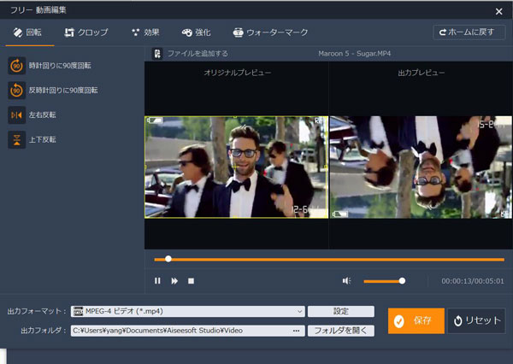Click the Maroon 5 - Sugar.MP4 filename
Screen dimensions: 513x364
pyautogui.click(x=355, y=54)
